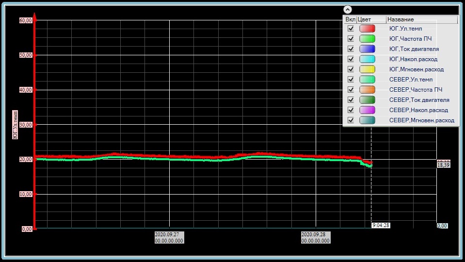Select СЕВЕР,Ул.темп legend name

[x=411, y=80]
